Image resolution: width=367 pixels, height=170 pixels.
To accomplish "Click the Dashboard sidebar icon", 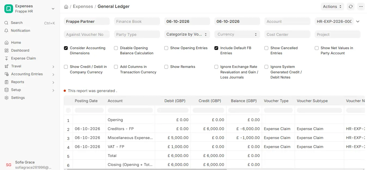I will coord(7,51).
